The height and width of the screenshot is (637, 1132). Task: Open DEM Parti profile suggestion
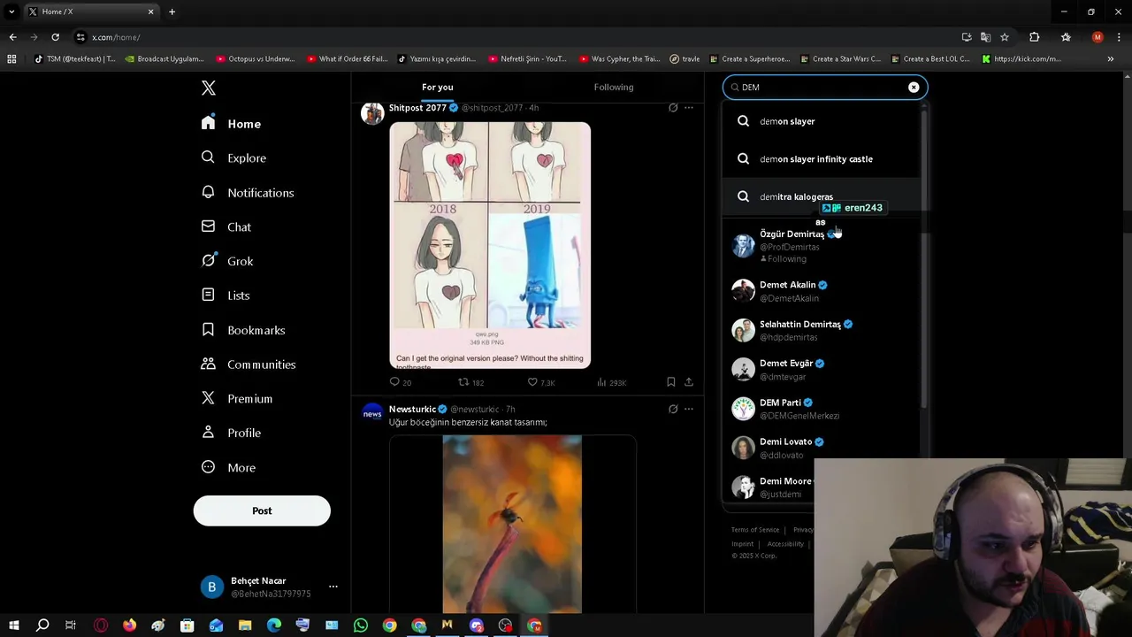click(821, 409)
